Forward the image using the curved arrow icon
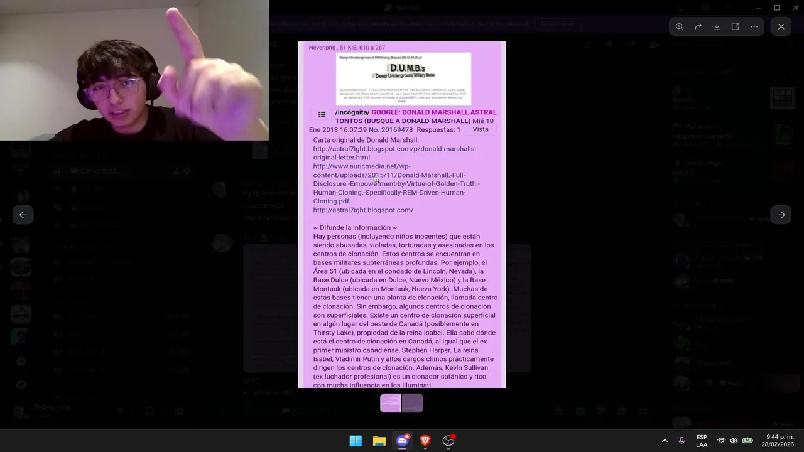This screenshot has height=452, width=804. 698,27
